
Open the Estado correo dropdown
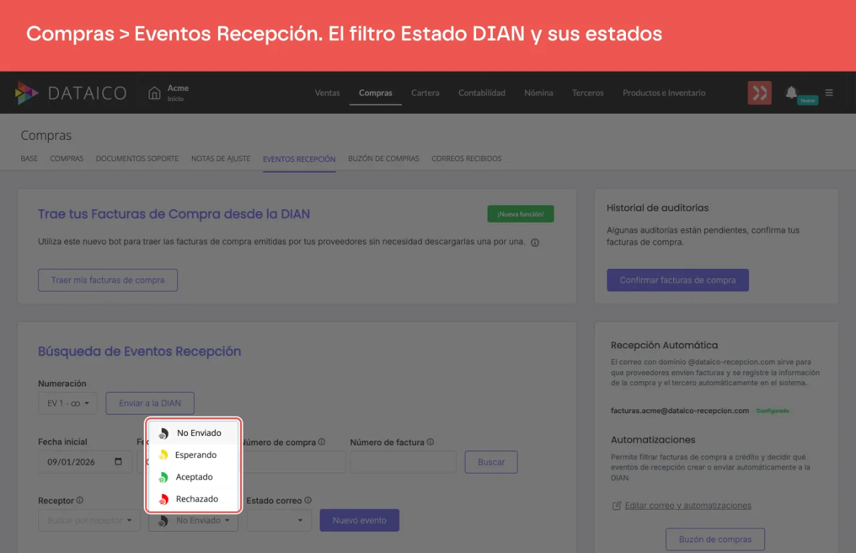tap(279, 520)
